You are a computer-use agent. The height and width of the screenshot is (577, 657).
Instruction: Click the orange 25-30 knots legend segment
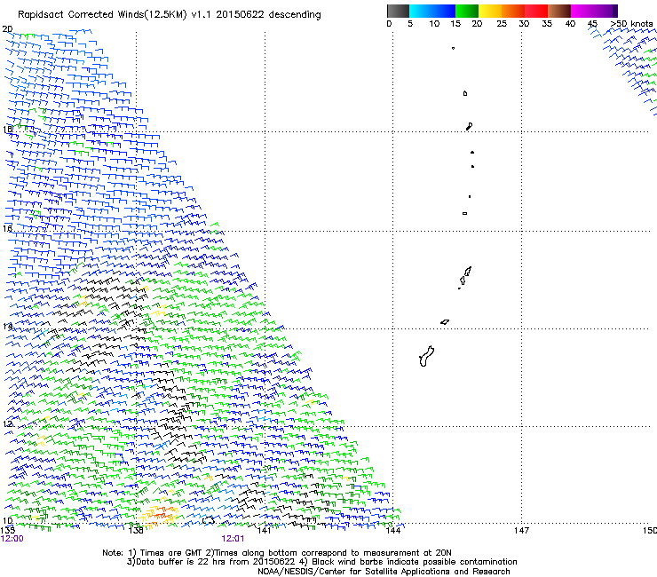[513, 11]
